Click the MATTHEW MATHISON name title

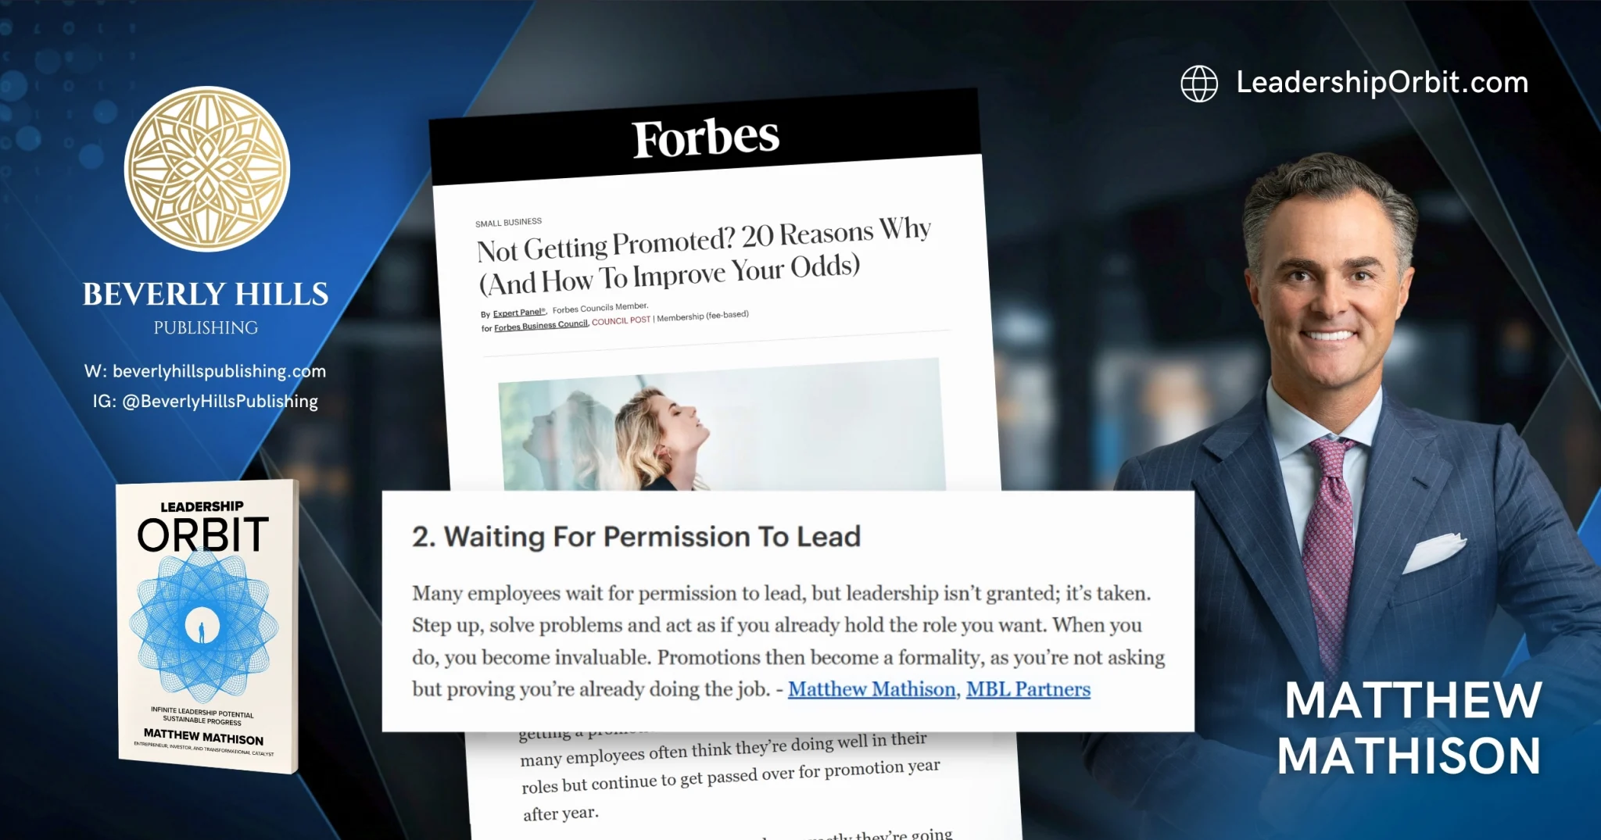click(1410, 727)
